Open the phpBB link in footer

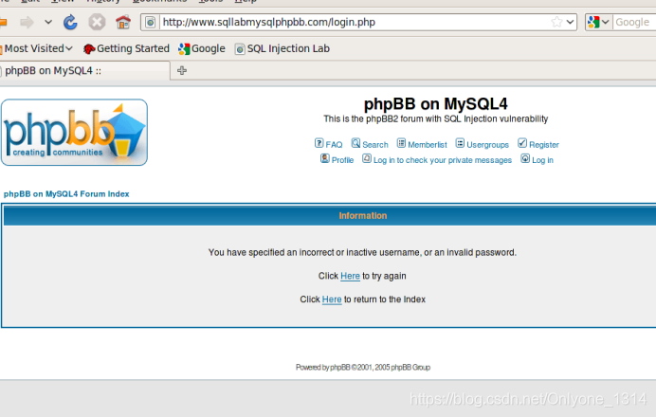[339, 367]
